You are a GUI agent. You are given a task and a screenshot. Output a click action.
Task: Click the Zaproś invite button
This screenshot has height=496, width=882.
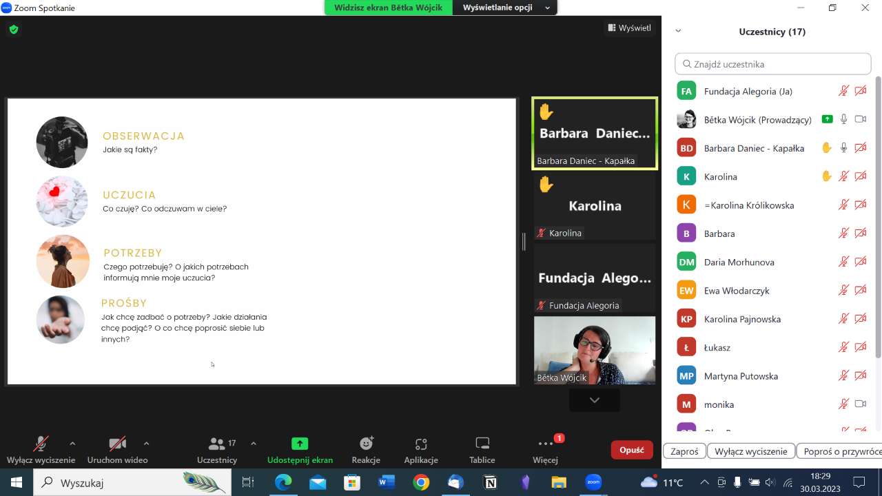pos(684,451)
